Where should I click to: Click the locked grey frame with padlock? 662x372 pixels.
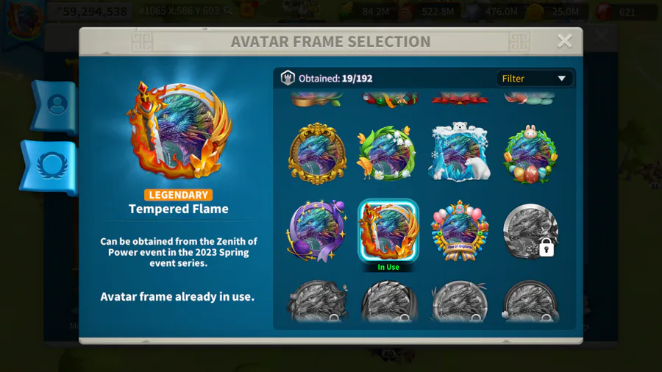click(x=530, y=231)
